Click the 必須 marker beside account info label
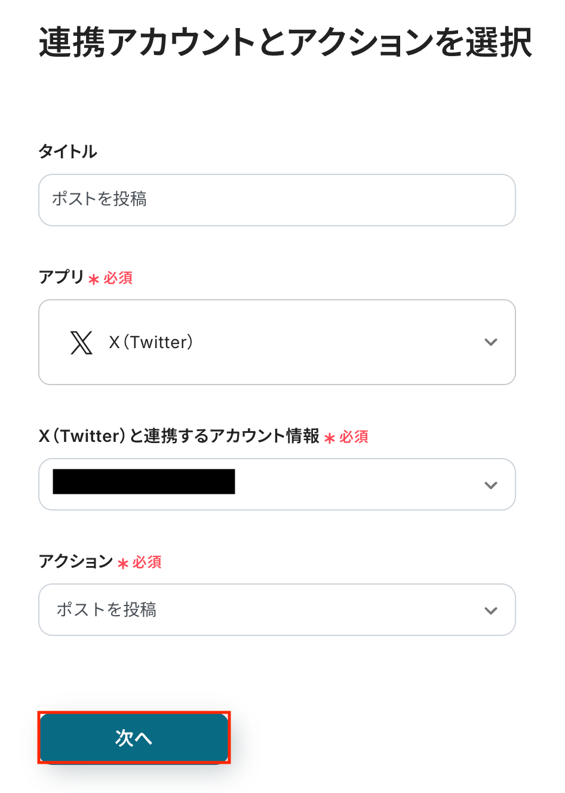This screenshot has height=793, width=565. pos(354,437)
